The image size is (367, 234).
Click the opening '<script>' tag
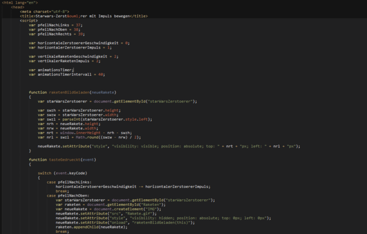click(29, 21)
